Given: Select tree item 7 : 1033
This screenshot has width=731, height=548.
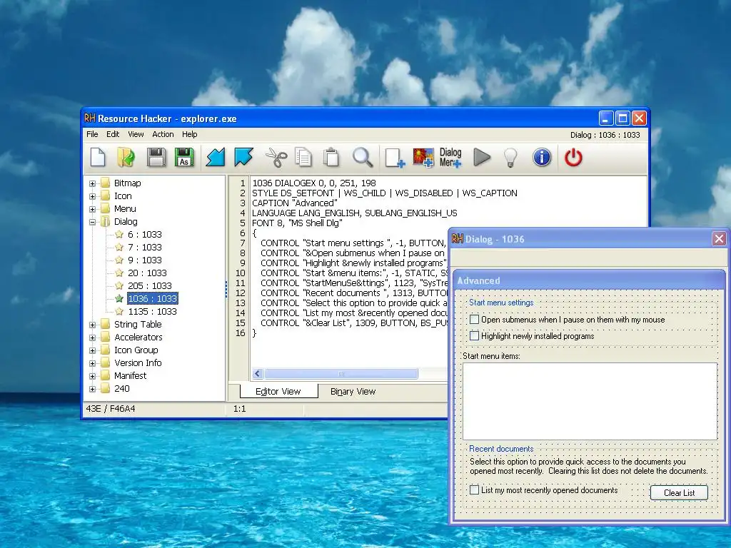Looking at the screenshot, I should [x=144, y=248].
